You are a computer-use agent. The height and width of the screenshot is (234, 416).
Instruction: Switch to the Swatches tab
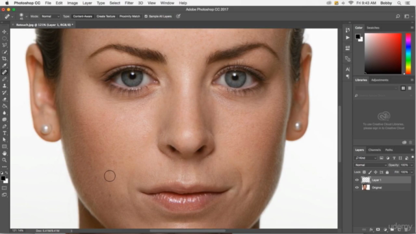pyautogui.click(x=372, y=27)
